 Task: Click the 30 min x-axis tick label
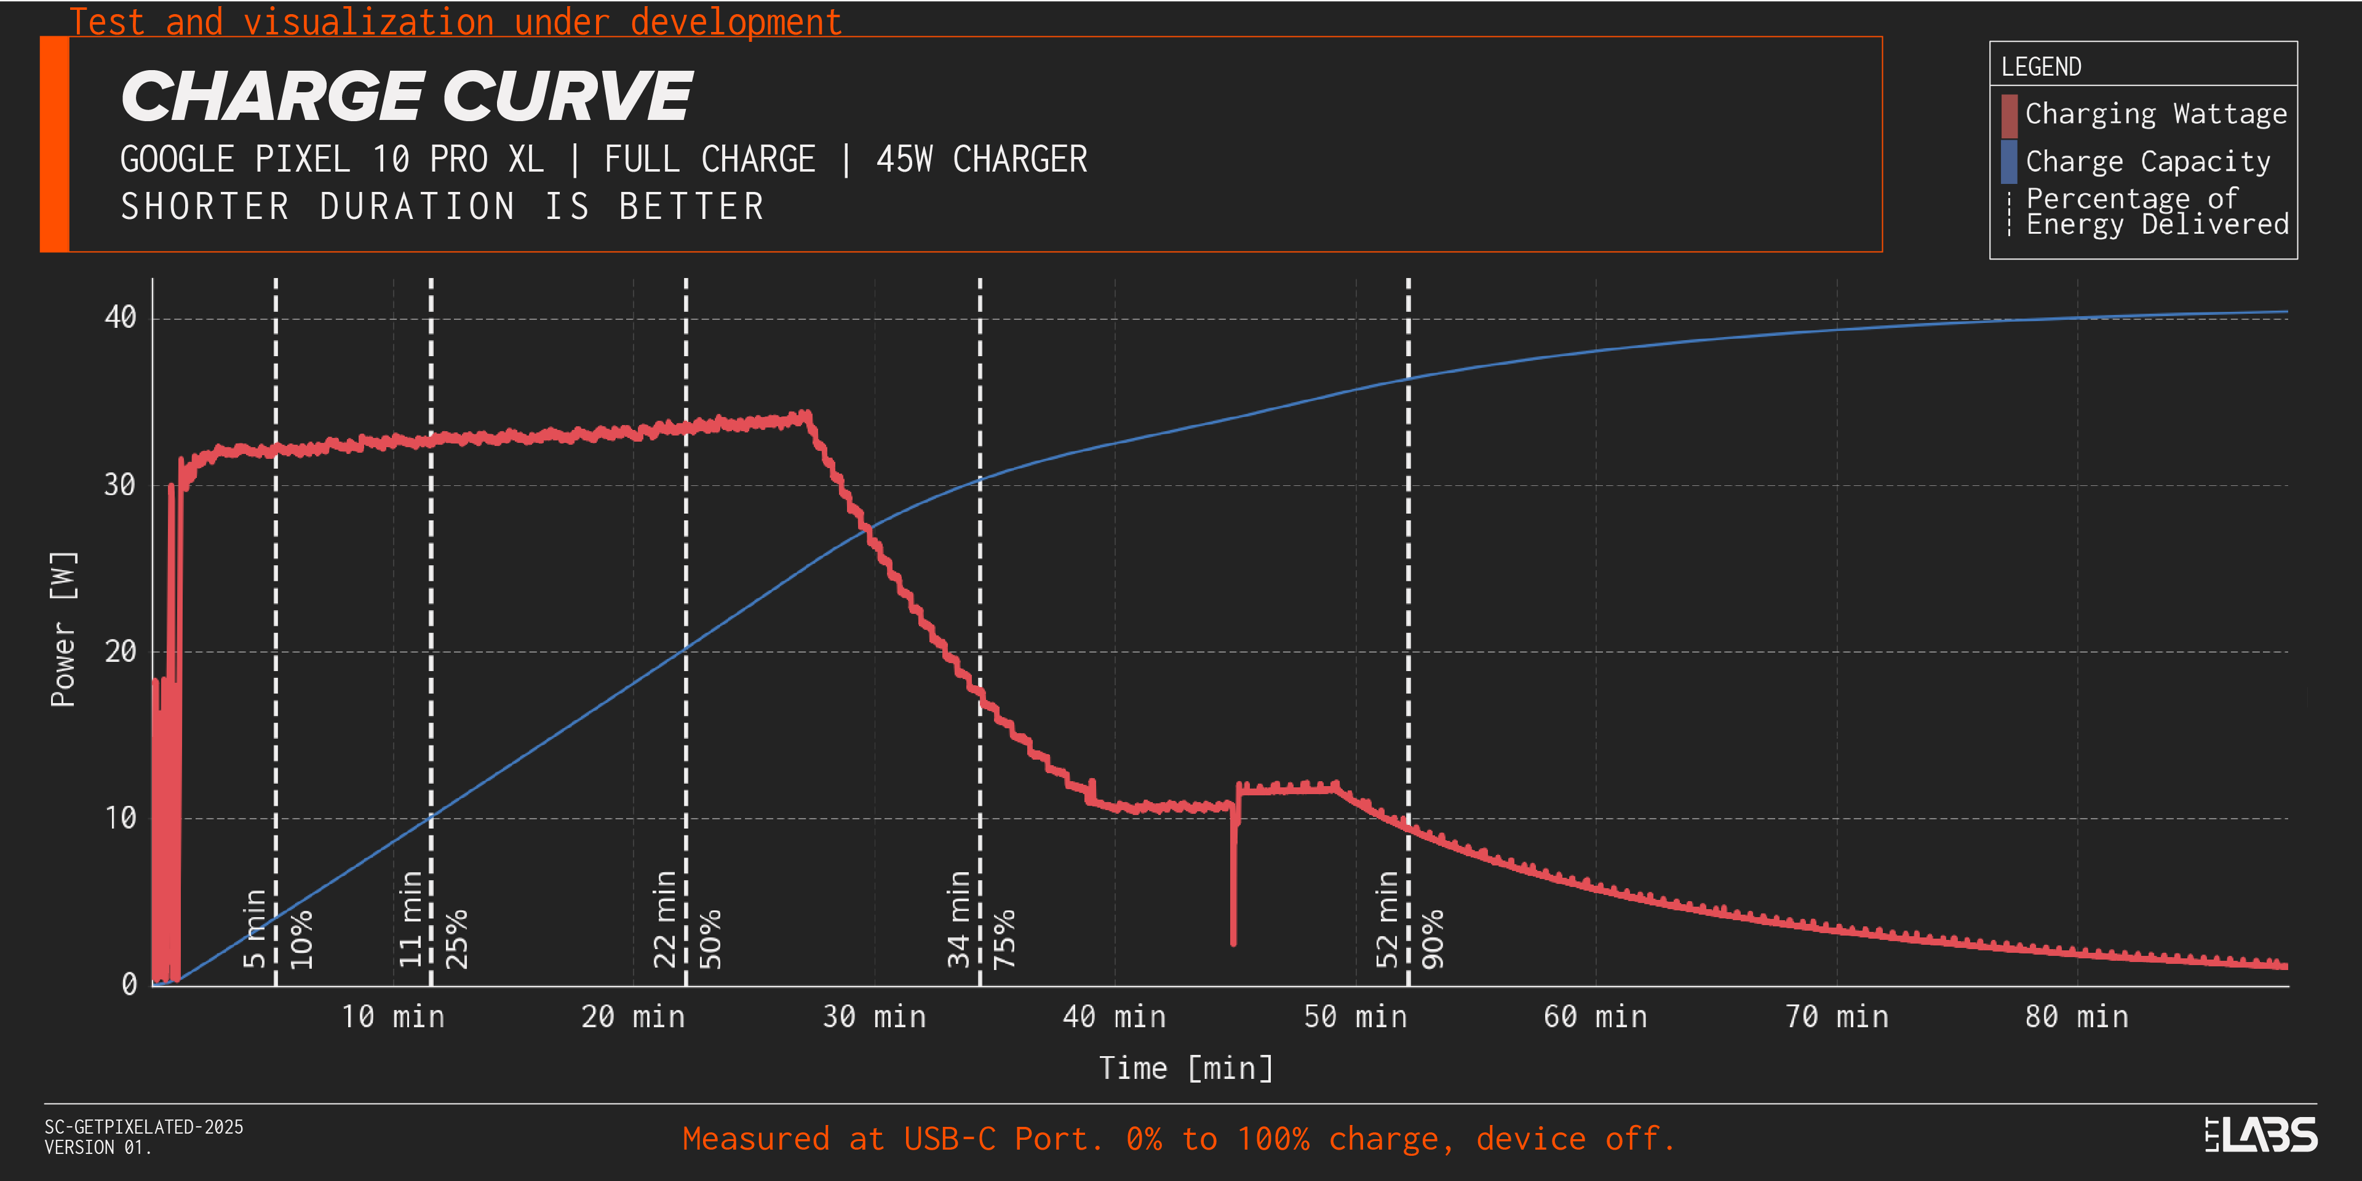click(874, 1017)
